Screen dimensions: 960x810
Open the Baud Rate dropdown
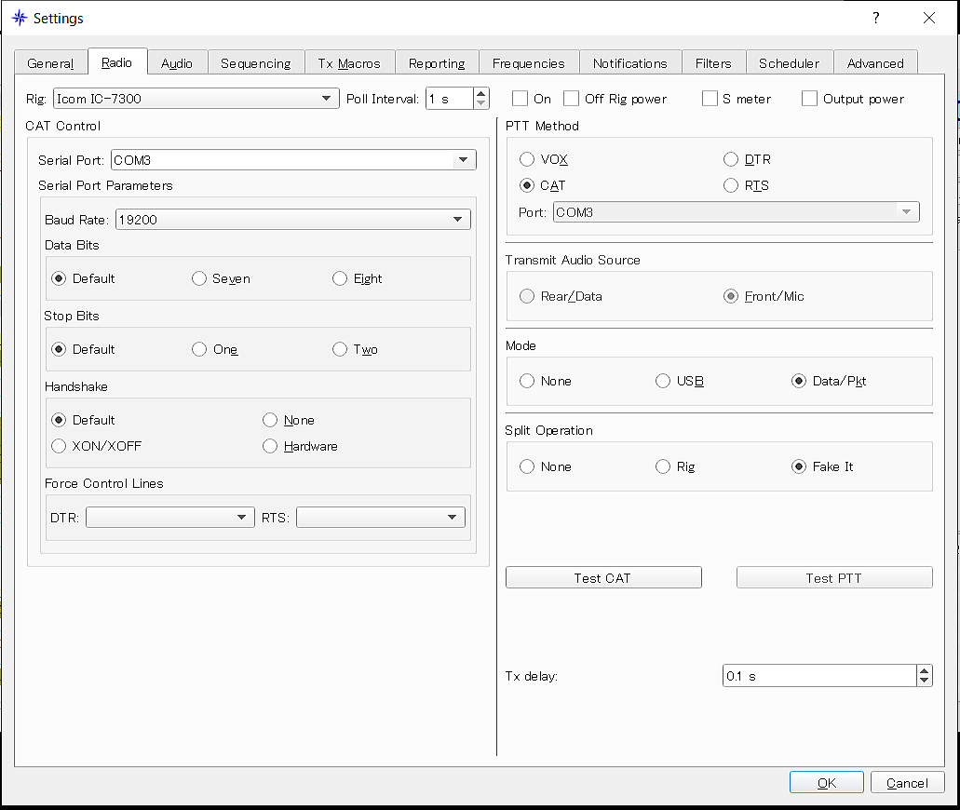click(x=292, y=219)
